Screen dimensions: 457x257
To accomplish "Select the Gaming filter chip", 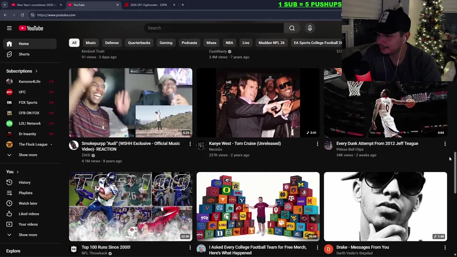I will pos(166,43).
